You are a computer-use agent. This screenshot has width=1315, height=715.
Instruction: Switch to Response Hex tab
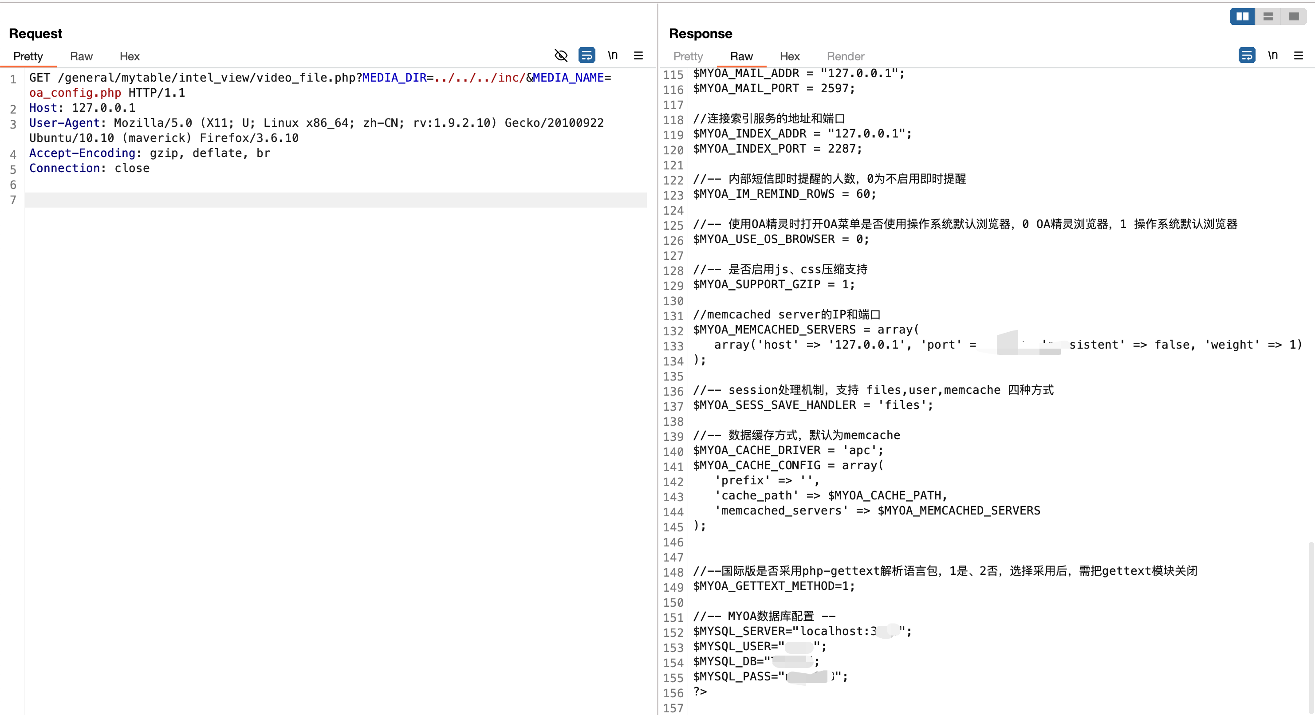pyautogui.click(x=790, y=56)
